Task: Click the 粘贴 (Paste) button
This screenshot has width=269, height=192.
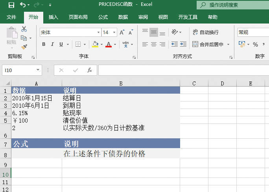Action: [12, 36]
